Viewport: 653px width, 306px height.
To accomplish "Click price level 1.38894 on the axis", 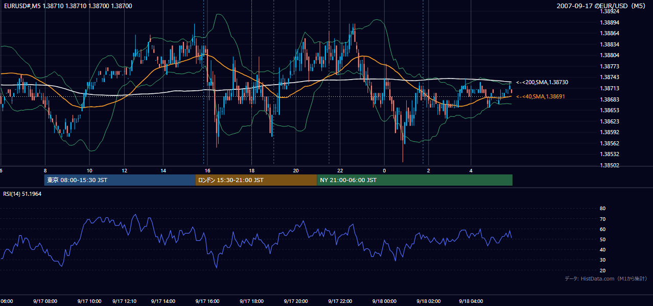I will tap(610, 22).
